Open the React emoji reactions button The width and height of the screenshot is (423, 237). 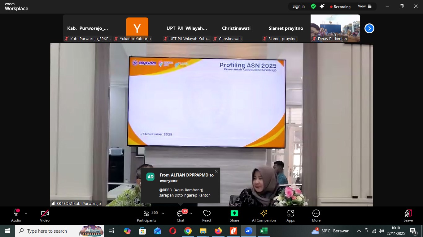pyautogui.click(x=207, y=216)
